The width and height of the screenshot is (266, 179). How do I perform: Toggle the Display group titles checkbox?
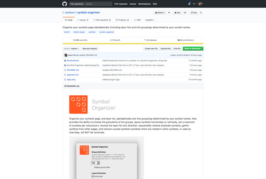pyautogui.click(x=93, y=167)
